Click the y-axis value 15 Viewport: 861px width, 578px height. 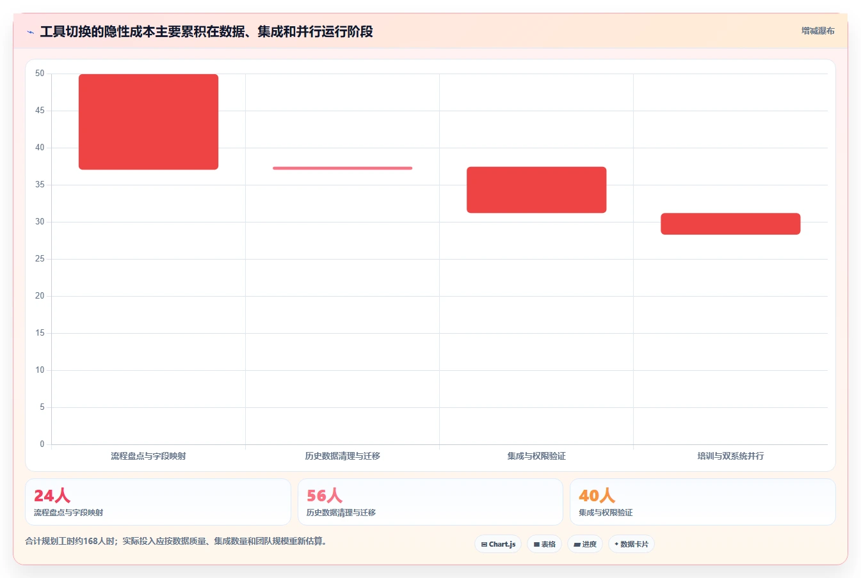[x=40, y=333]
